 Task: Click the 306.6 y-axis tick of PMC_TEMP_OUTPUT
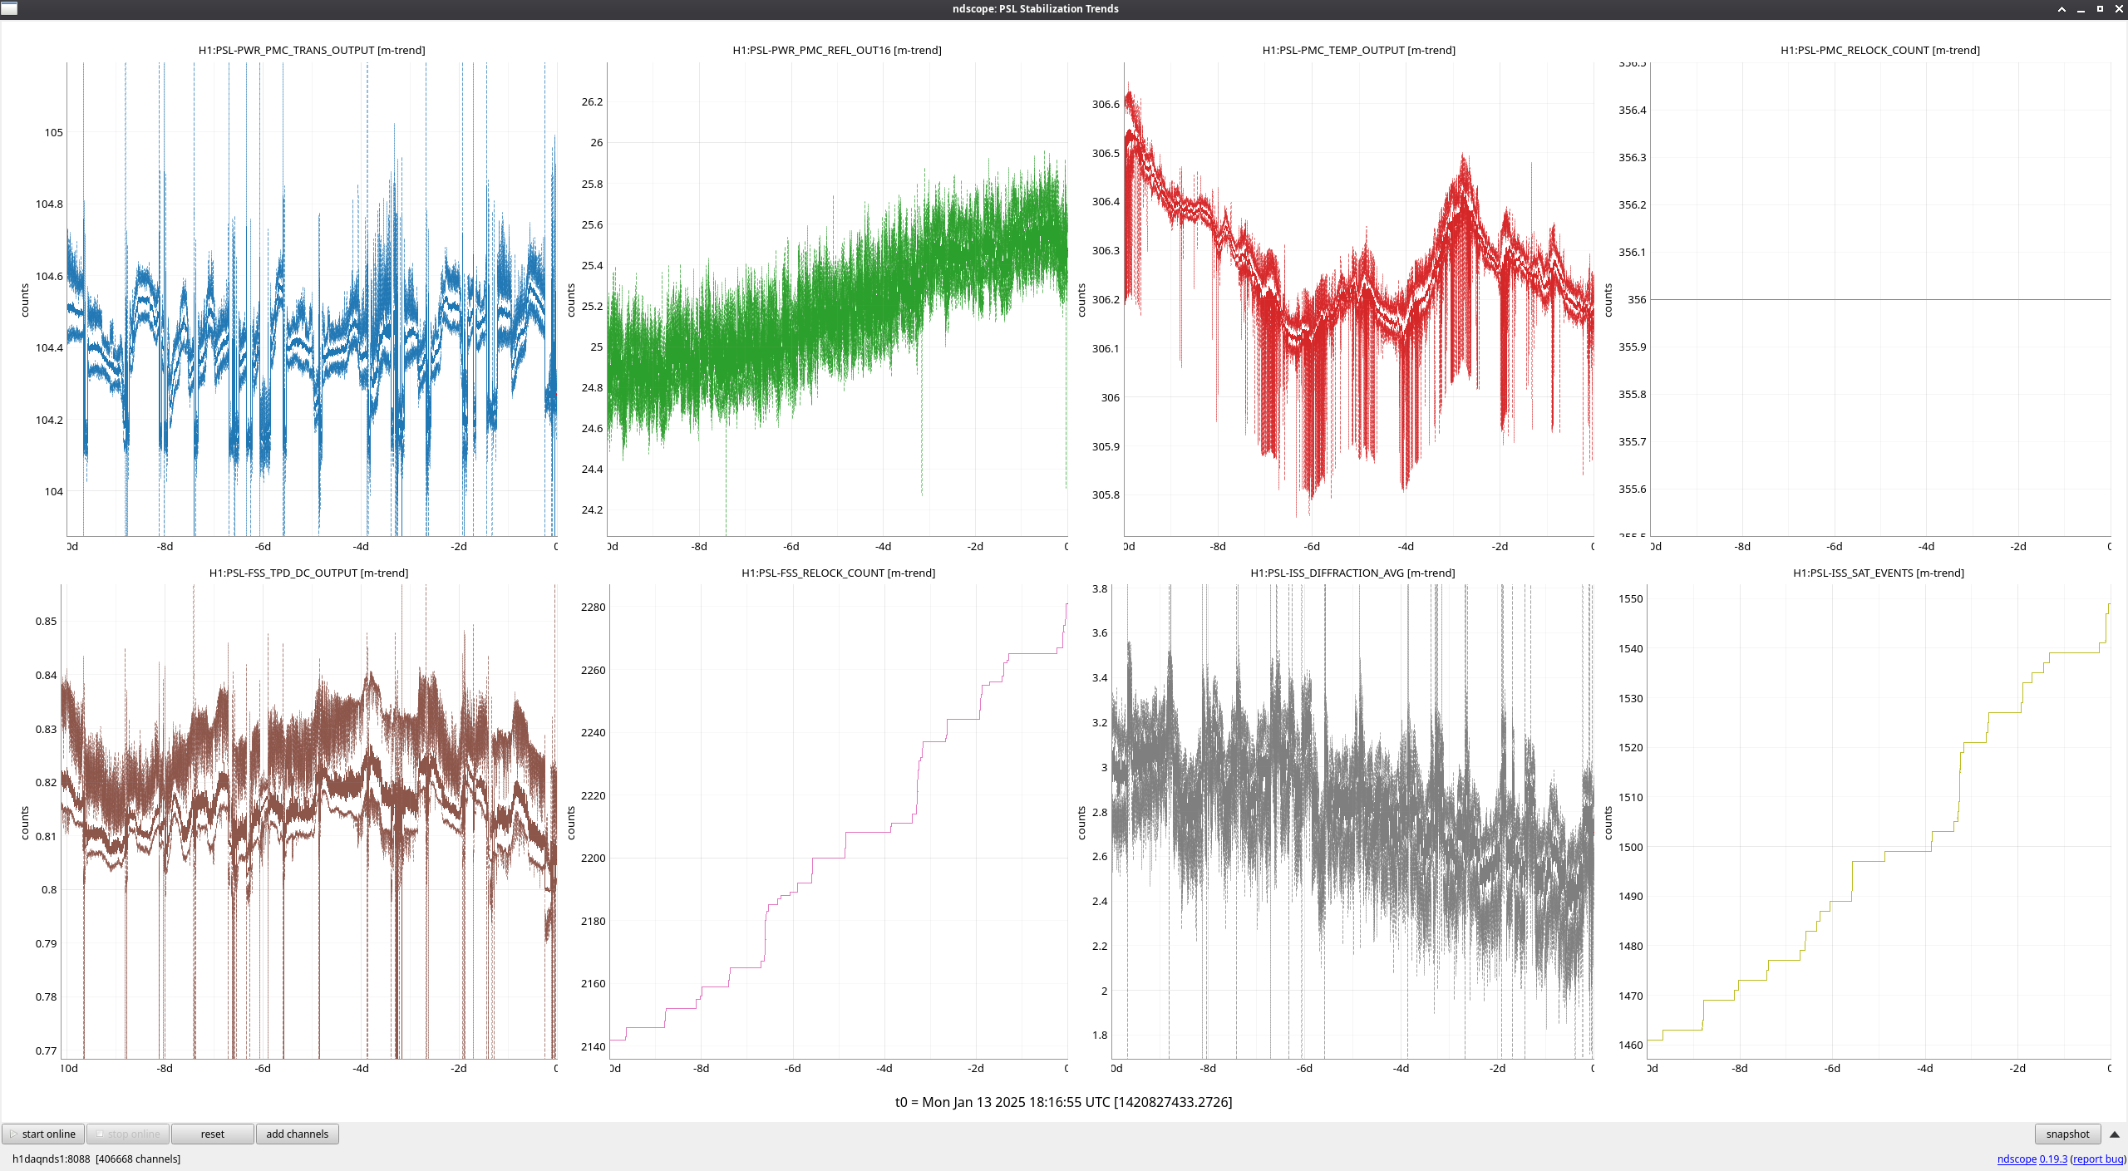pyautogui.click(x=1106, y=104)
